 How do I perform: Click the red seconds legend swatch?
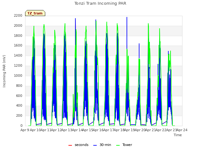click(70, 145)
